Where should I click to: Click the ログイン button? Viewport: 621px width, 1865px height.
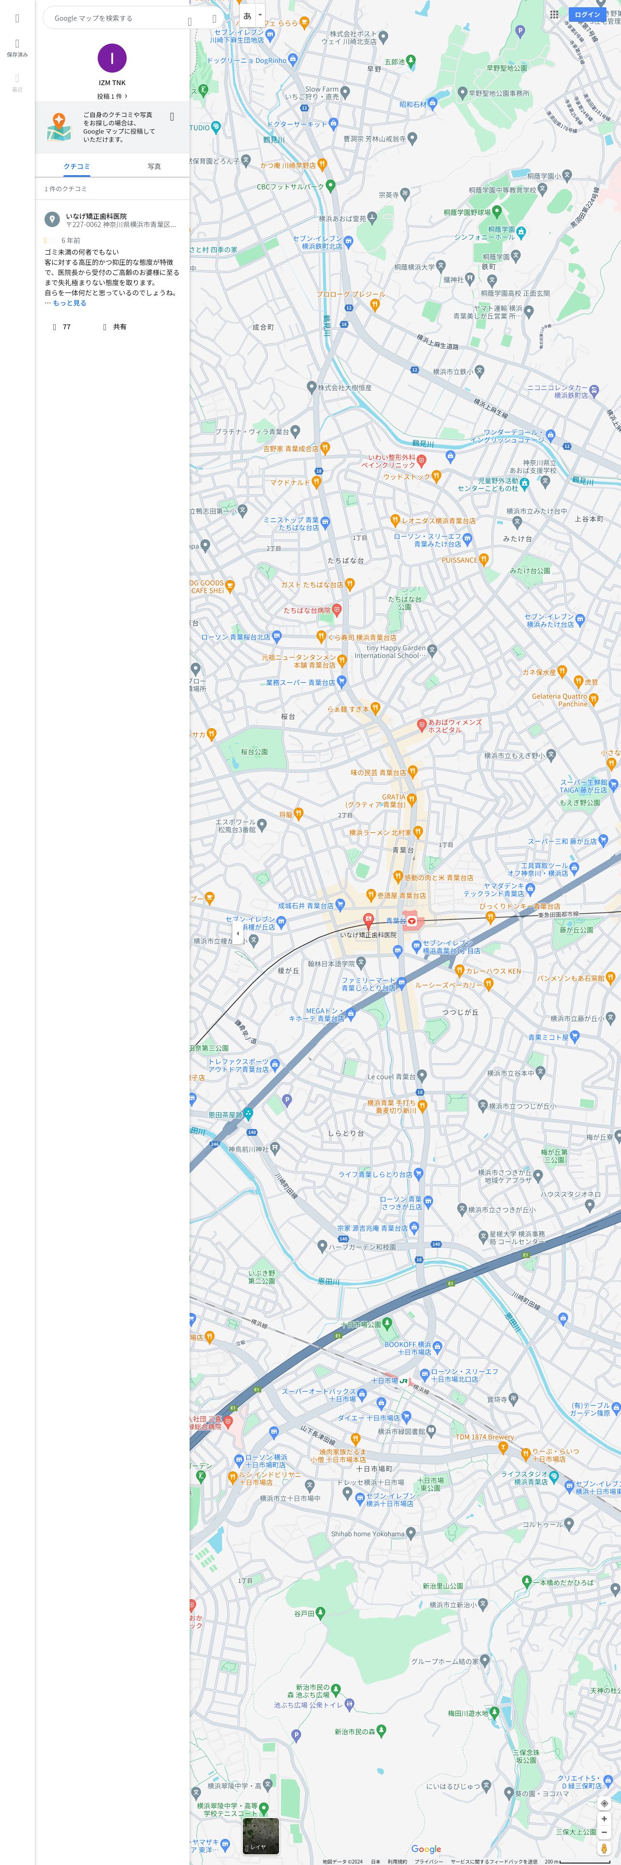[587, 15]
